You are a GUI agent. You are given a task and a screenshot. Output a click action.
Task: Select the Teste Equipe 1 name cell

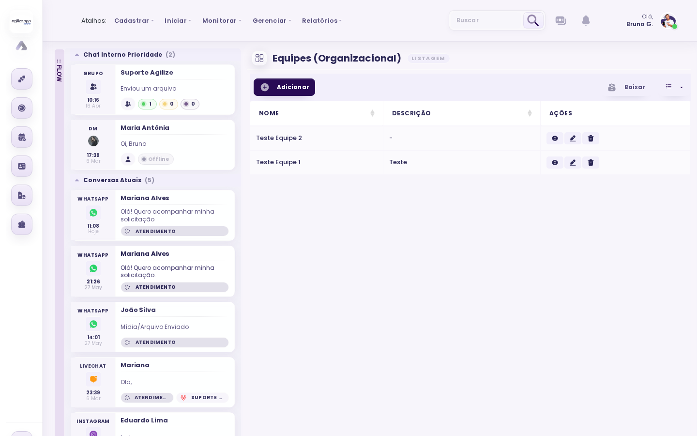317,162
